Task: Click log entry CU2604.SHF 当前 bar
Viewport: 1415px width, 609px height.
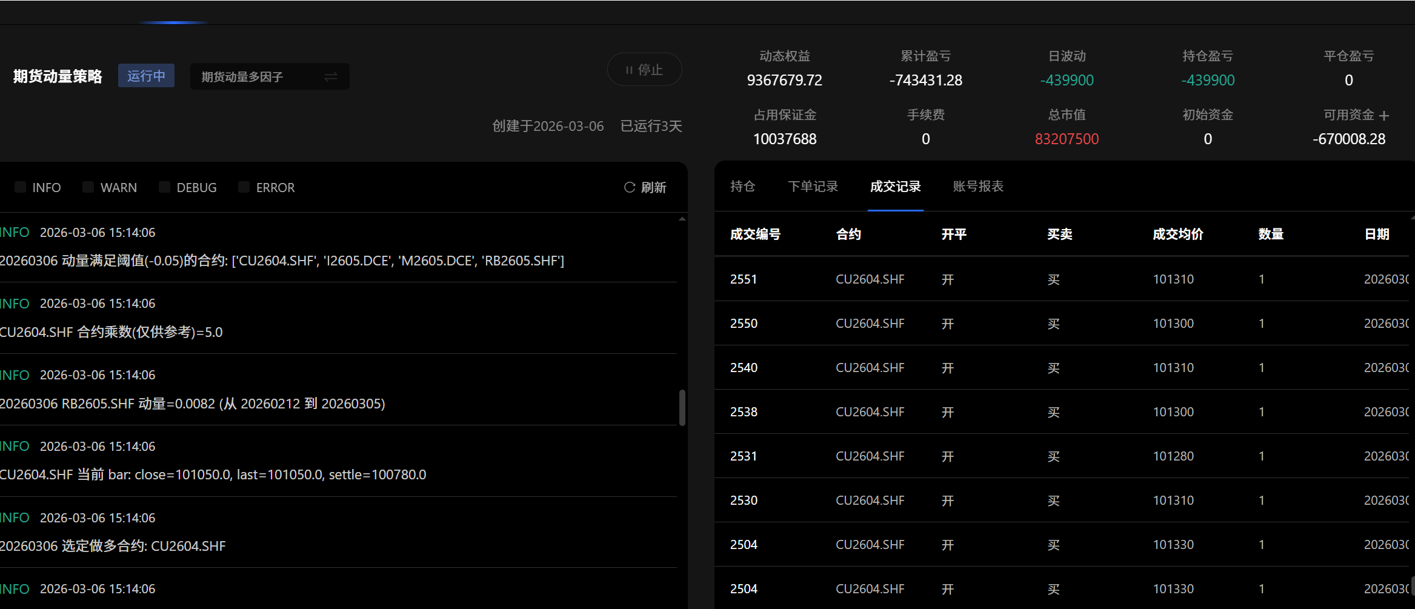Action: [338, 461]
